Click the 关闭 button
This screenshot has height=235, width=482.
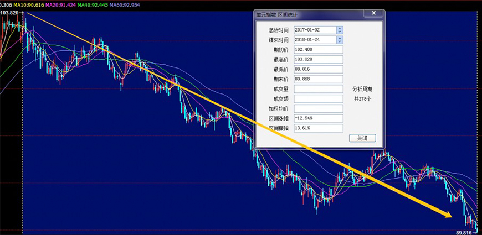(363, 138)
